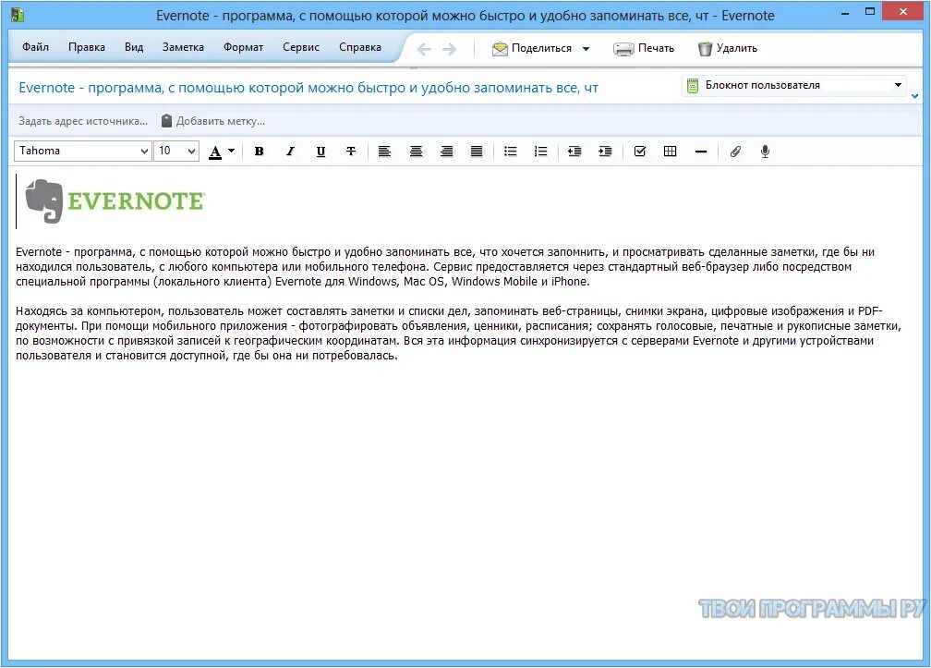
Task: Open the Заметка menu
Action: (183, 47)
